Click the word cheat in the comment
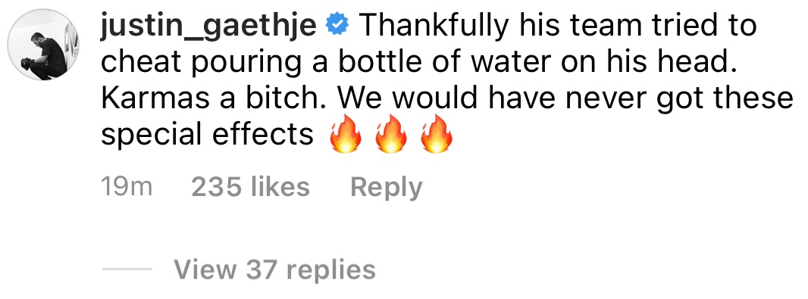808x299 pixels. 141,62
